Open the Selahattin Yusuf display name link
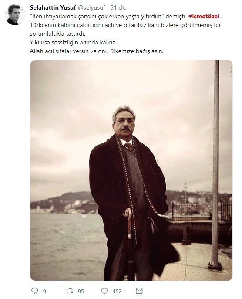This screenshot has height=299, width=242. tap(53, 8)
